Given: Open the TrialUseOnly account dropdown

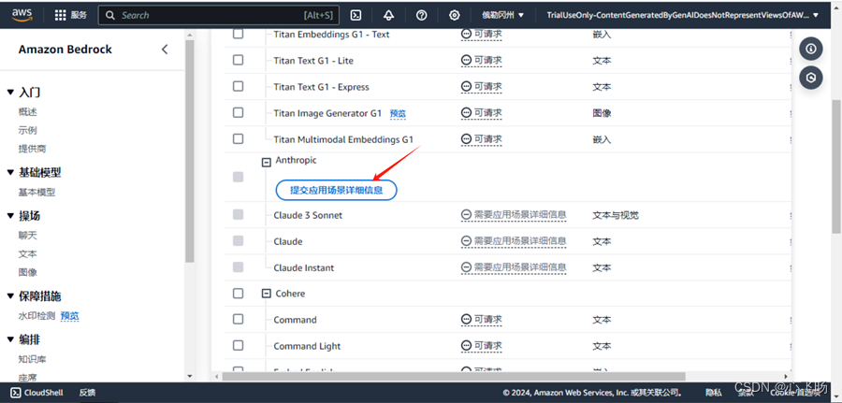Looking at the screenshot, I should (x=683, y=15).
